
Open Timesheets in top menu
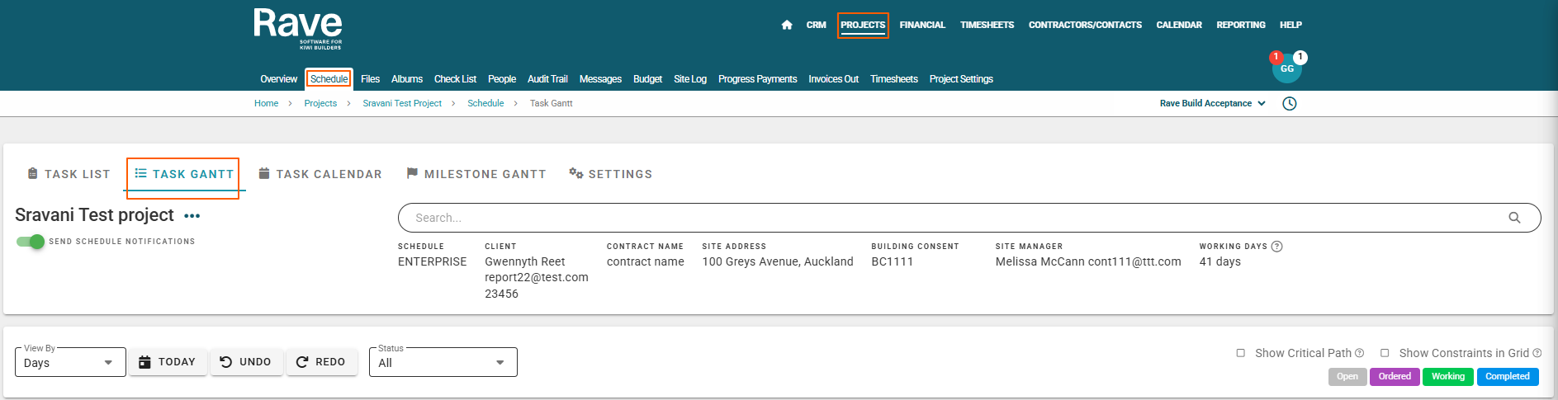point(987,25)
